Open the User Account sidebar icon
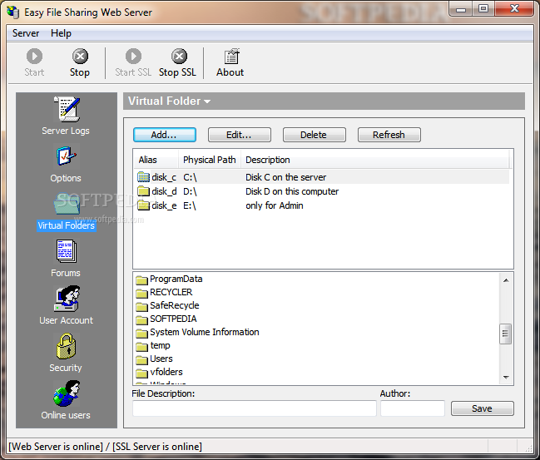 (67, 299)
